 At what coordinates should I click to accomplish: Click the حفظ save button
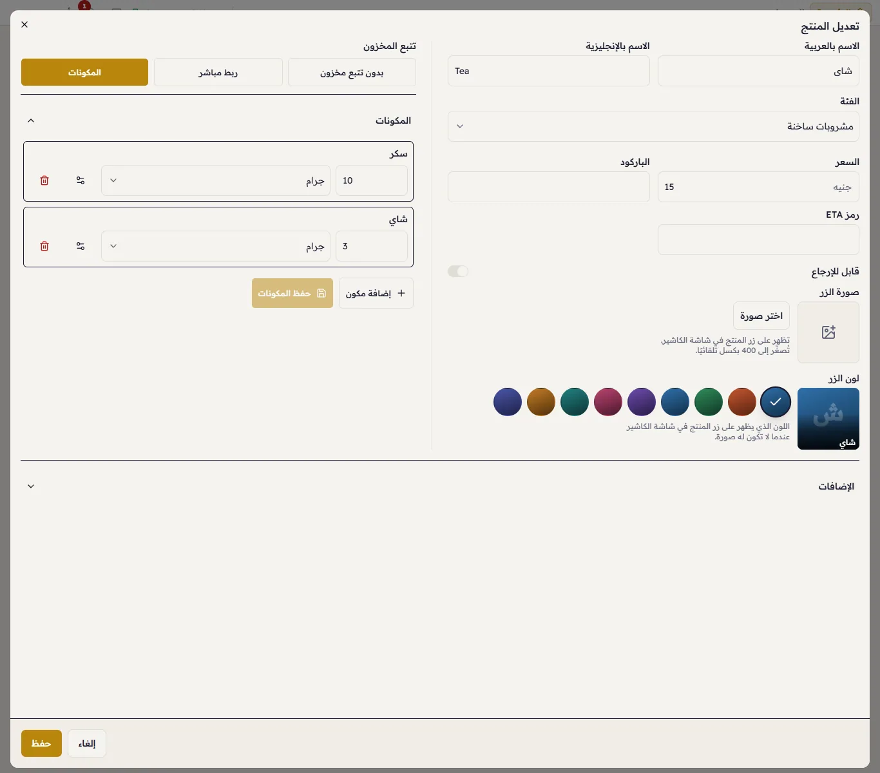tap(41, 743)
